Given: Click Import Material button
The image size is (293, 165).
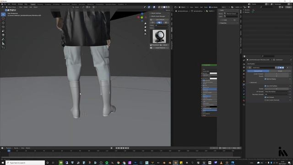Looking at the screenshot, I should click(x=160, y=48).
